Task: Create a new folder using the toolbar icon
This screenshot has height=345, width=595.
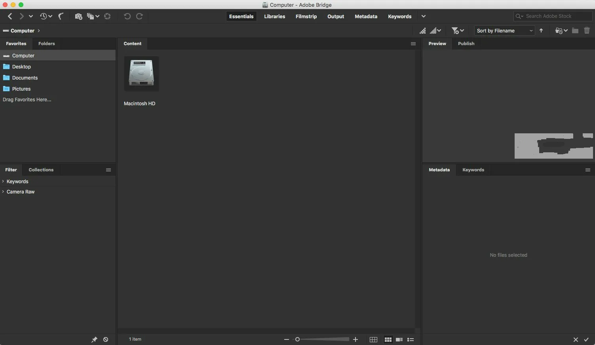Action: [x=575, y=30]
